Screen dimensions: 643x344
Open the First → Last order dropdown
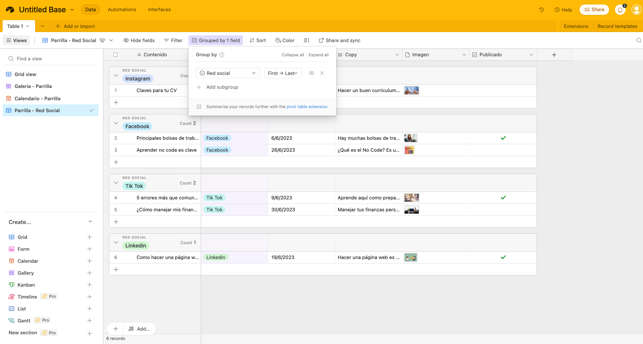pos(283,73)
